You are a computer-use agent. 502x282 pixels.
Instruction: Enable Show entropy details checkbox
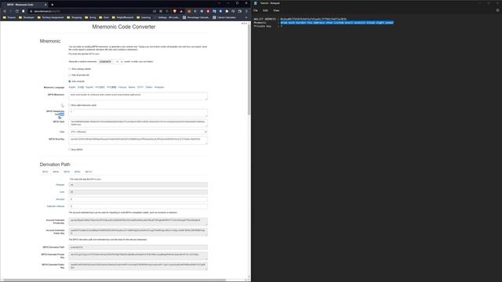[x=70, y=69]
